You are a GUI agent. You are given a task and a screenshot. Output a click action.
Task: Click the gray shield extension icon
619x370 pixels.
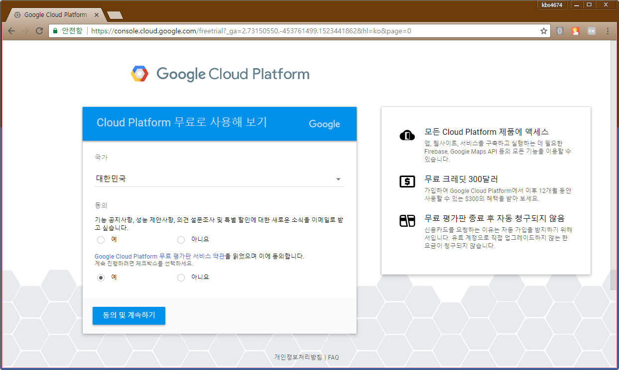click(560, 31)
